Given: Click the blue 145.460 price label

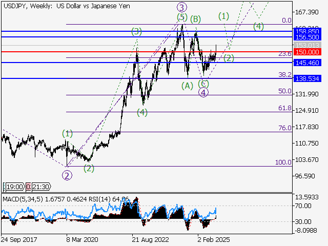Looking at the screenshot, I should 307,63.
